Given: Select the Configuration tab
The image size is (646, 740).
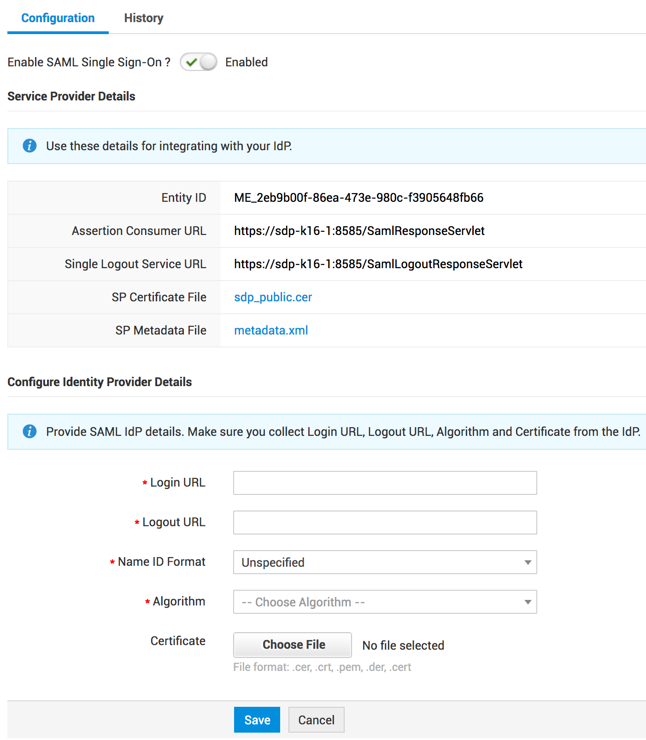Looking at the screenshot, I should pos(58,18).
